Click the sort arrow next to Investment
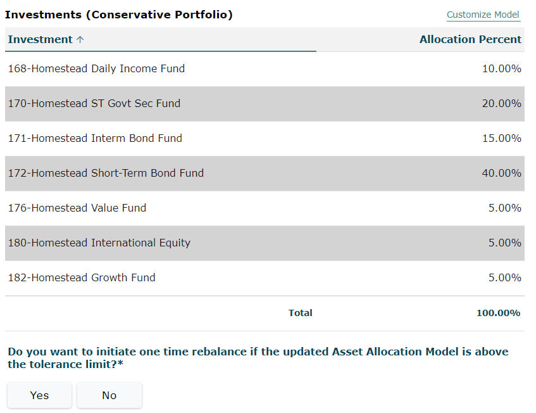 (x=80, y=40)
